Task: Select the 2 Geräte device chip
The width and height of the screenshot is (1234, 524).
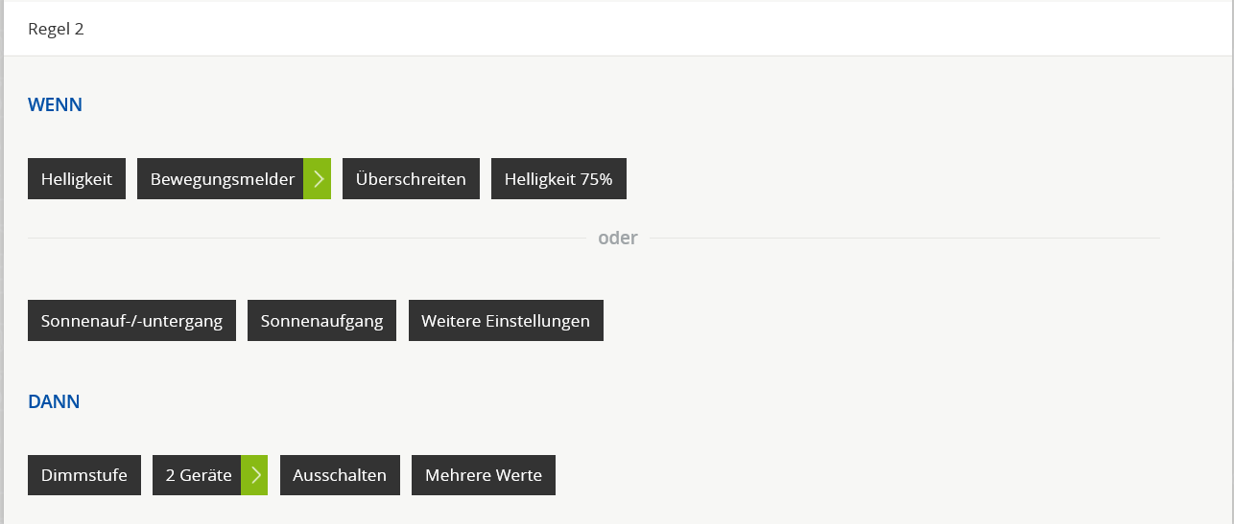Action: 198,475
